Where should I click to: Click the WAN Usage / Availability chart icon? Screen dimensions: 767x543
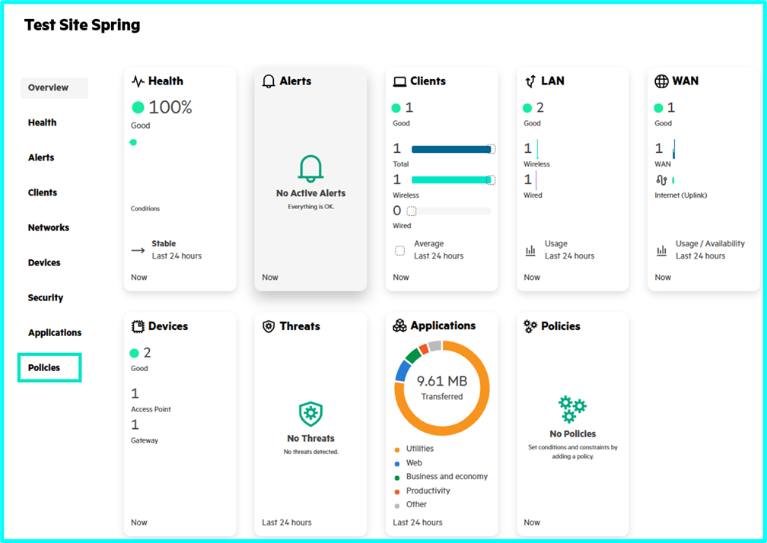[x=661, y=251]
